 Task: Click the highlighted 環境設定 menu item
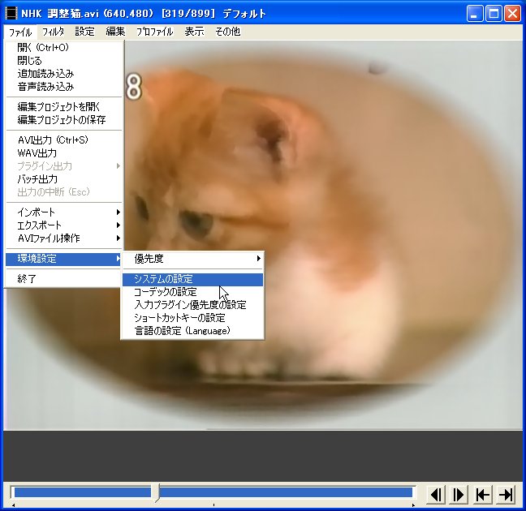64,259
